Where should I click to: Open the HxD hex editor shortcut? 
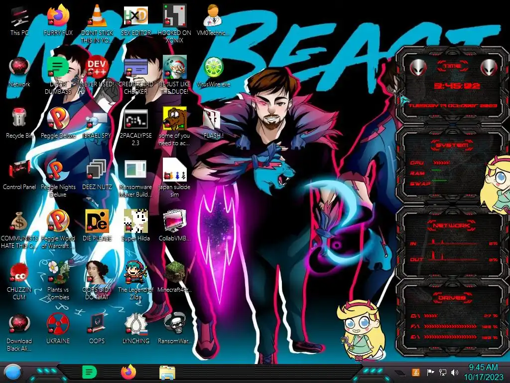(x=135, y=15)
